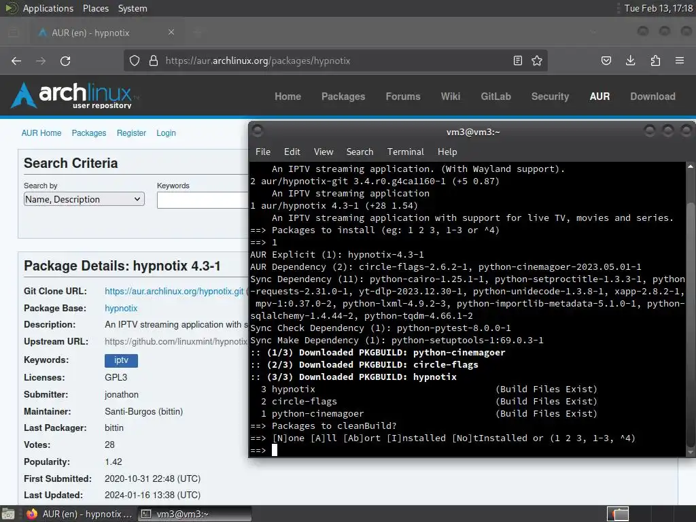Click the 'Package Details: hypnotix 4.3-1' heading
Image resolution: width=696 pixels, height=522 pixels.
click(x=122, y=266)
